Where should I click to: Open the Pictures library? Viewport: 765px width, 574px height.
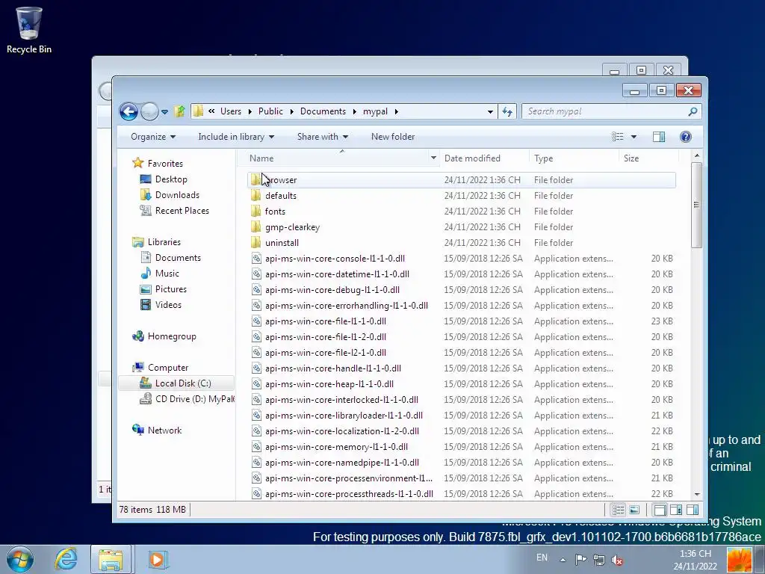tap(171, 289)
